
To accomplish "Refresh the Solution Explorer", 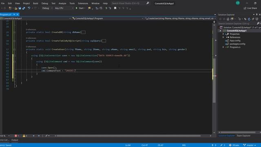I will click(249, 19).
